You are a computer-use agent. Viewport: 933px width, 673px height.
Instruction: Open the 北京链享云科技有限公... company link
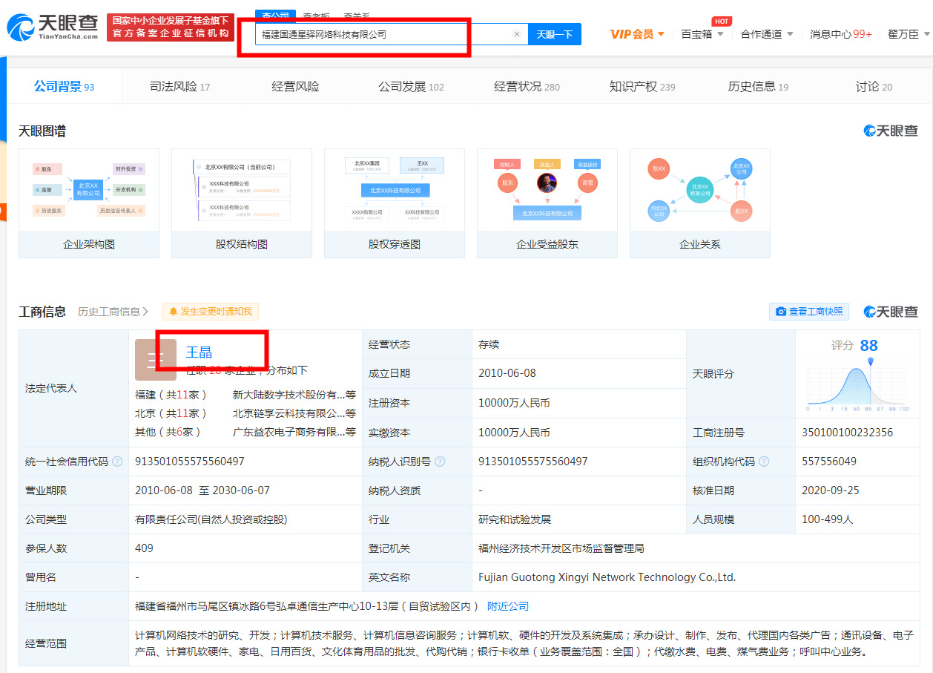click(294, 413)
